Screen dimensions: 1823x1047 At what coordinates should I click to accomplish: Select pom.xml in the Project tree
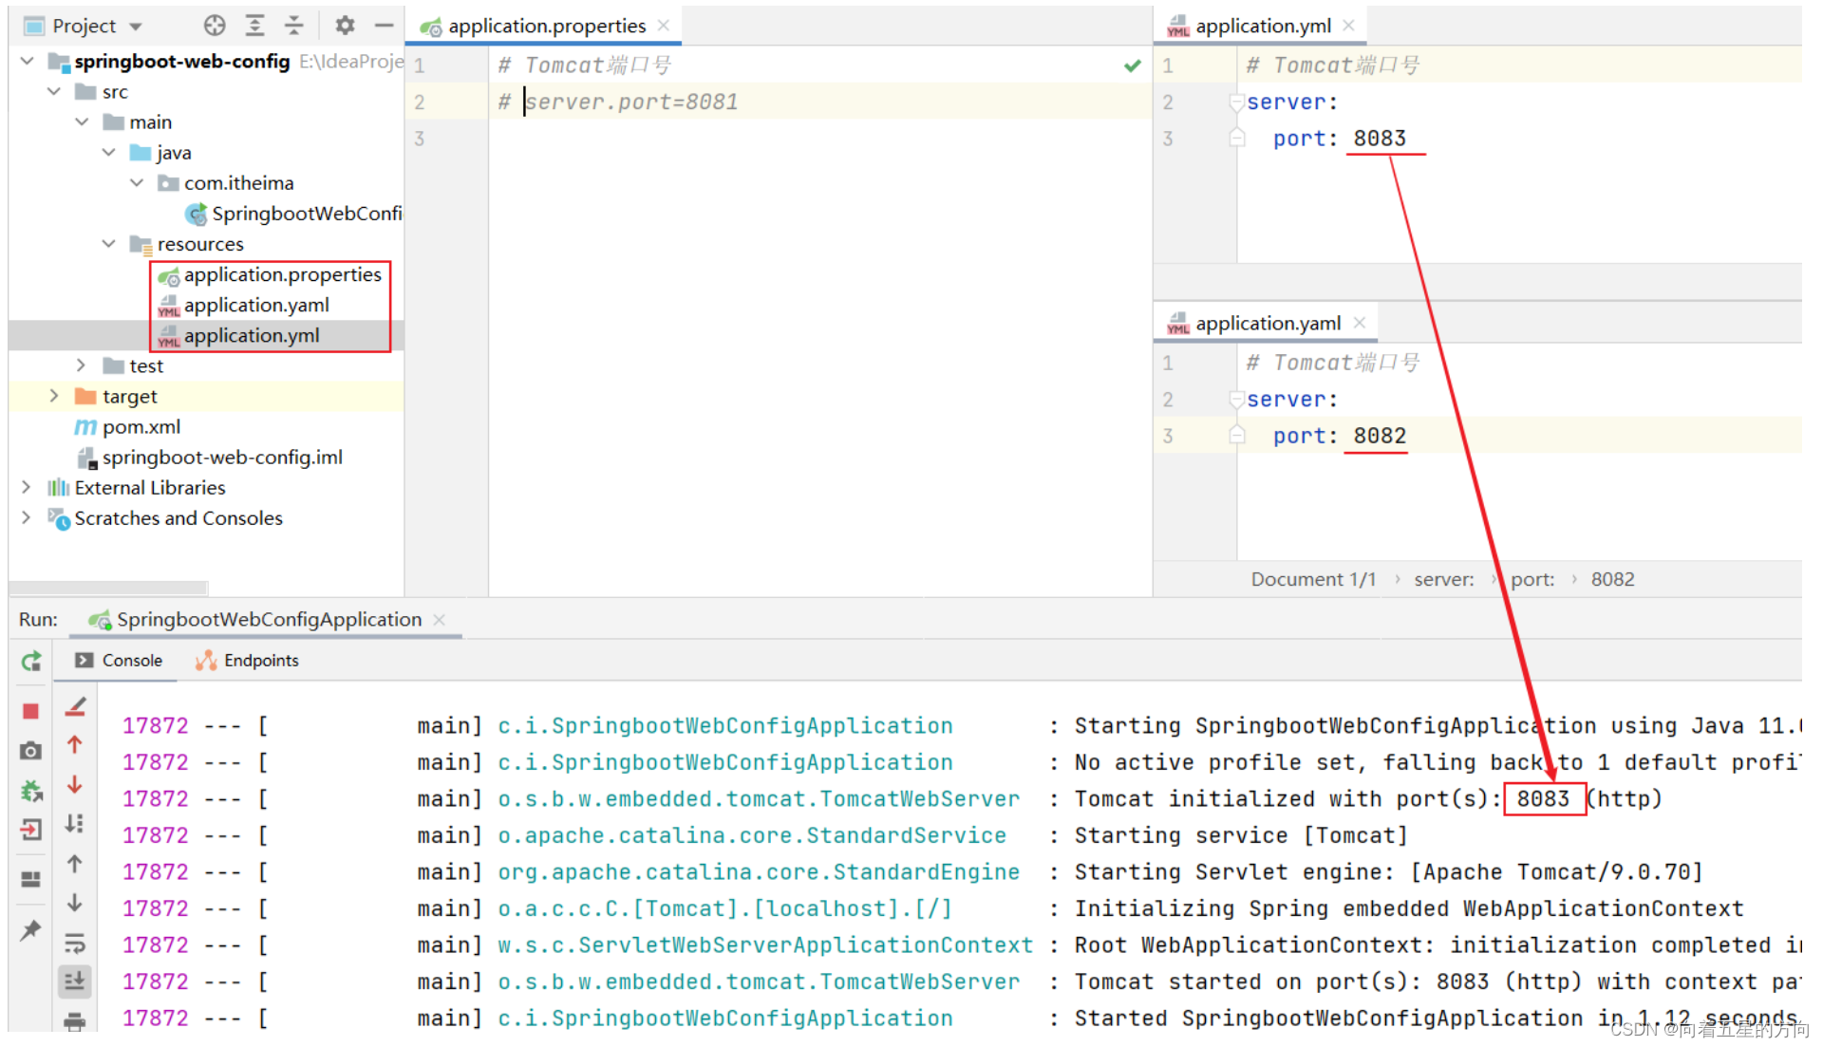pos(141,426)
